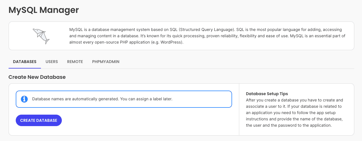Click the Create Database button

click(39, 120)
